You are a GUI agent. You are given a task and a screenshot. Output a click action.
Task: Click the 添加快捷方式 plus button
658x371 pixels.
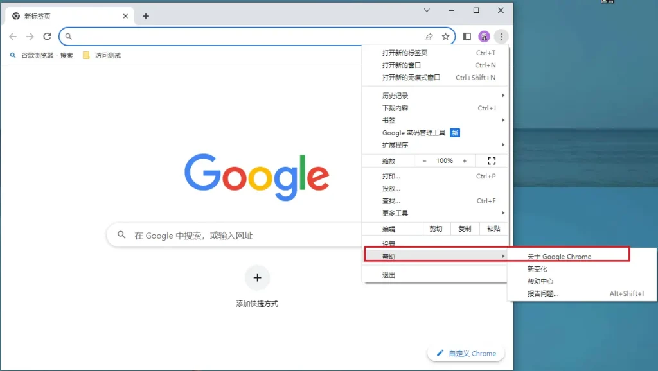(x=257, y=277)
